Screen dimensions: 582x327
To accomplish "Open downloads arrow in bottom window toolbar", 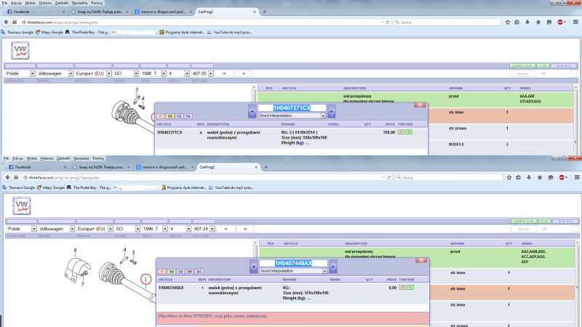I will [x=529, y=177].
